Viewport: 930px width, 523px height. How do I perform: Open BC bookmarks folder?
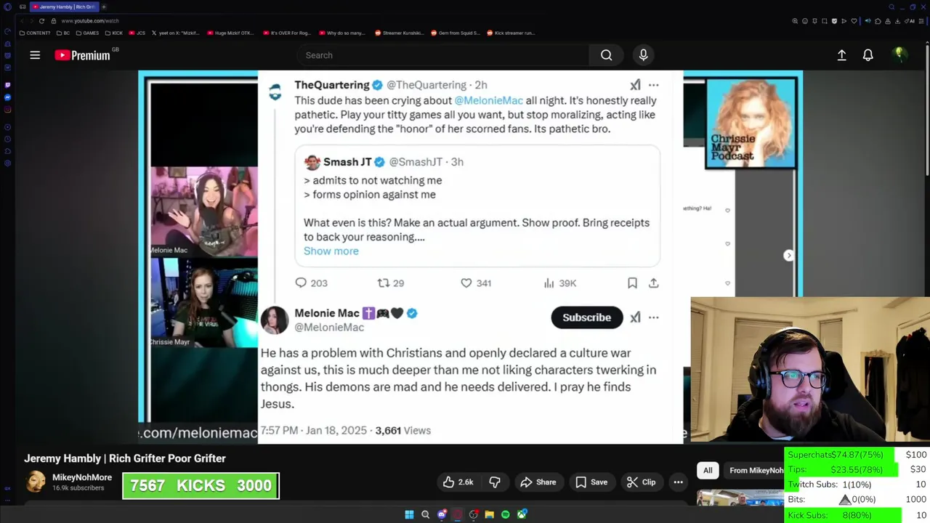(x=63, y=33)
